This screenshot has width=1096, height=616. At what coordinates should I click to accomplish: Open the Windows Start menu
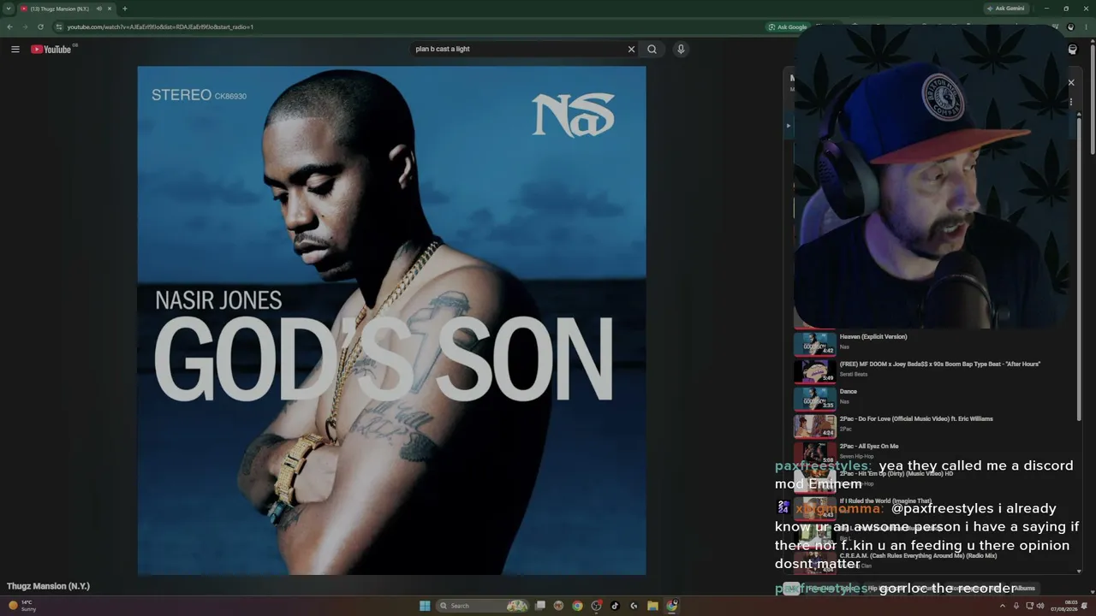click(425, 606)
